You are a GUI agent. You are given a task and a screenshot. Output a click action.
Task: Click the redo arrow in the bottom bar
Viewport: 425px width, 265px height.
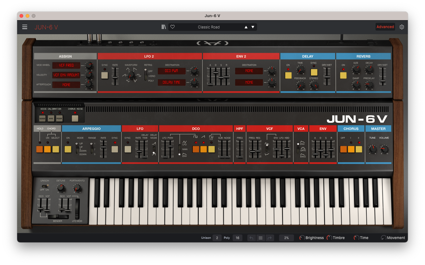[x=270, y=238]
